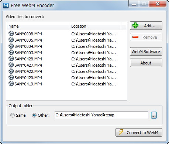The width and height of the screenshot is (169, 144).
Task: Select the file name SANY0419.MP4
Action: point(28,84)
